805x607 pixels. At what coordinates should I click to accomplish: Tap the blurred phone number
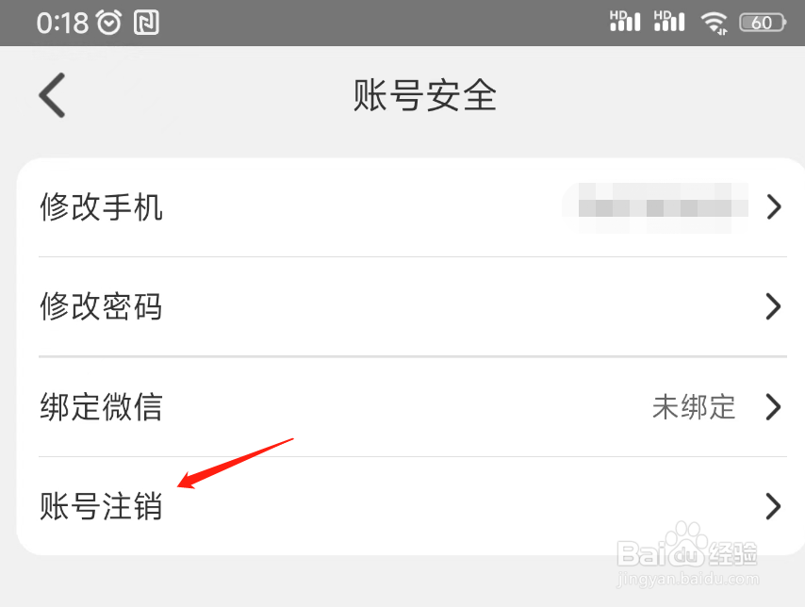pyautogui.click(x=656, y=208)
